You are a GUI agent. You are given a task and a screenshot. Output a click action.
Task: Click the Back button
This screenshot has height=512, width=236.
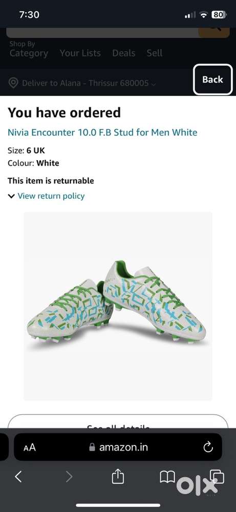pyautogui.click(x=213, y=79)
